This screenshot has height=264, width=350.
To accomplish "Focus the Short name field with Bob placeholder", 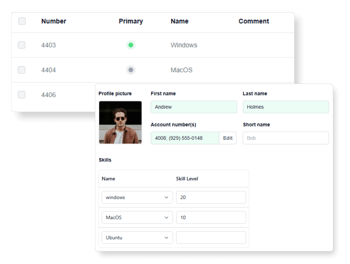I will [286, 138].
